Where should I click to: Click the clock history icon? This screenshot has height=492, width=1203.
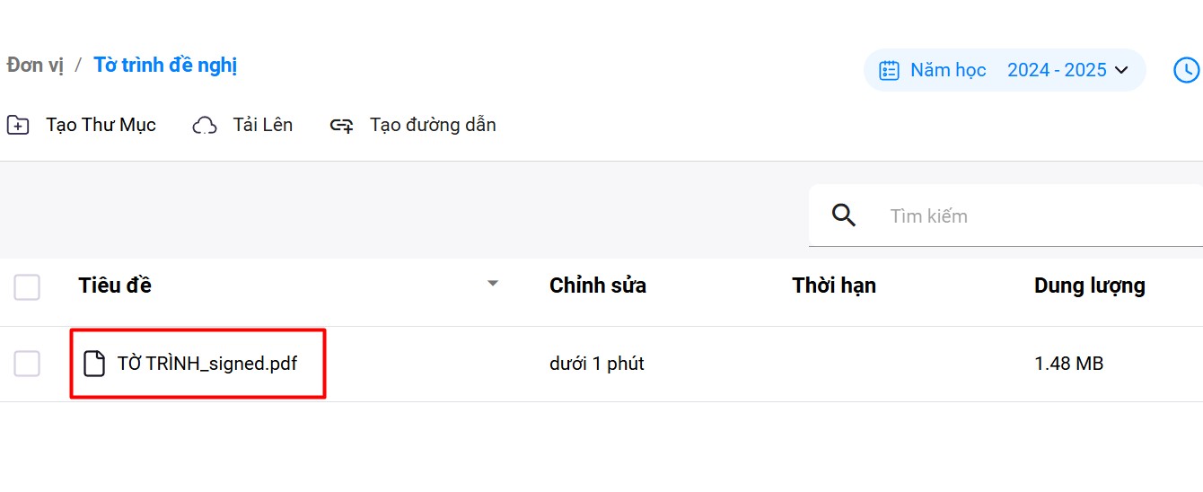(1186, 70)
